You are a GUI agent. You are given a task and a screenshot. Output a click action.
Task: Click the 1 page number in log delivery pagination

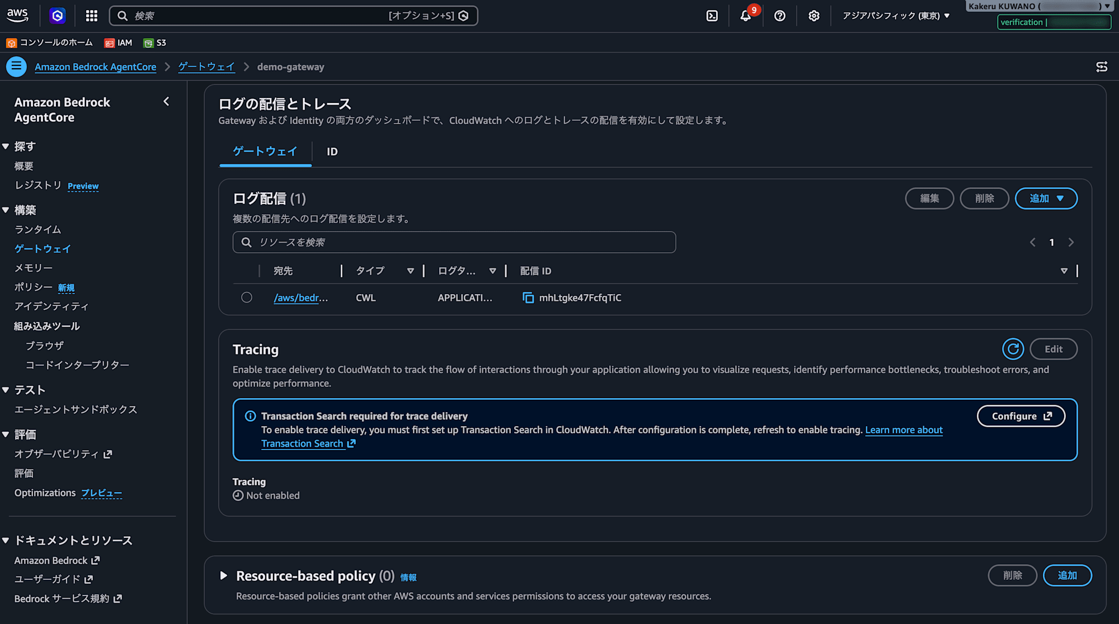pos(1052,242)
